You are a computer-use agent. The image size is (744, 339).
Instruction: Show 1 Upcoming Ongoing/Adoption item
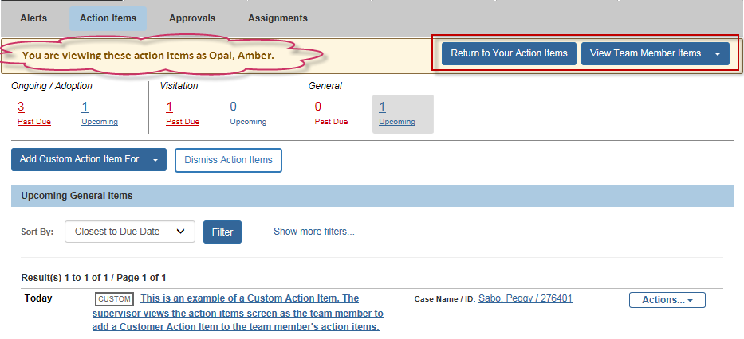tap(99, 113)
